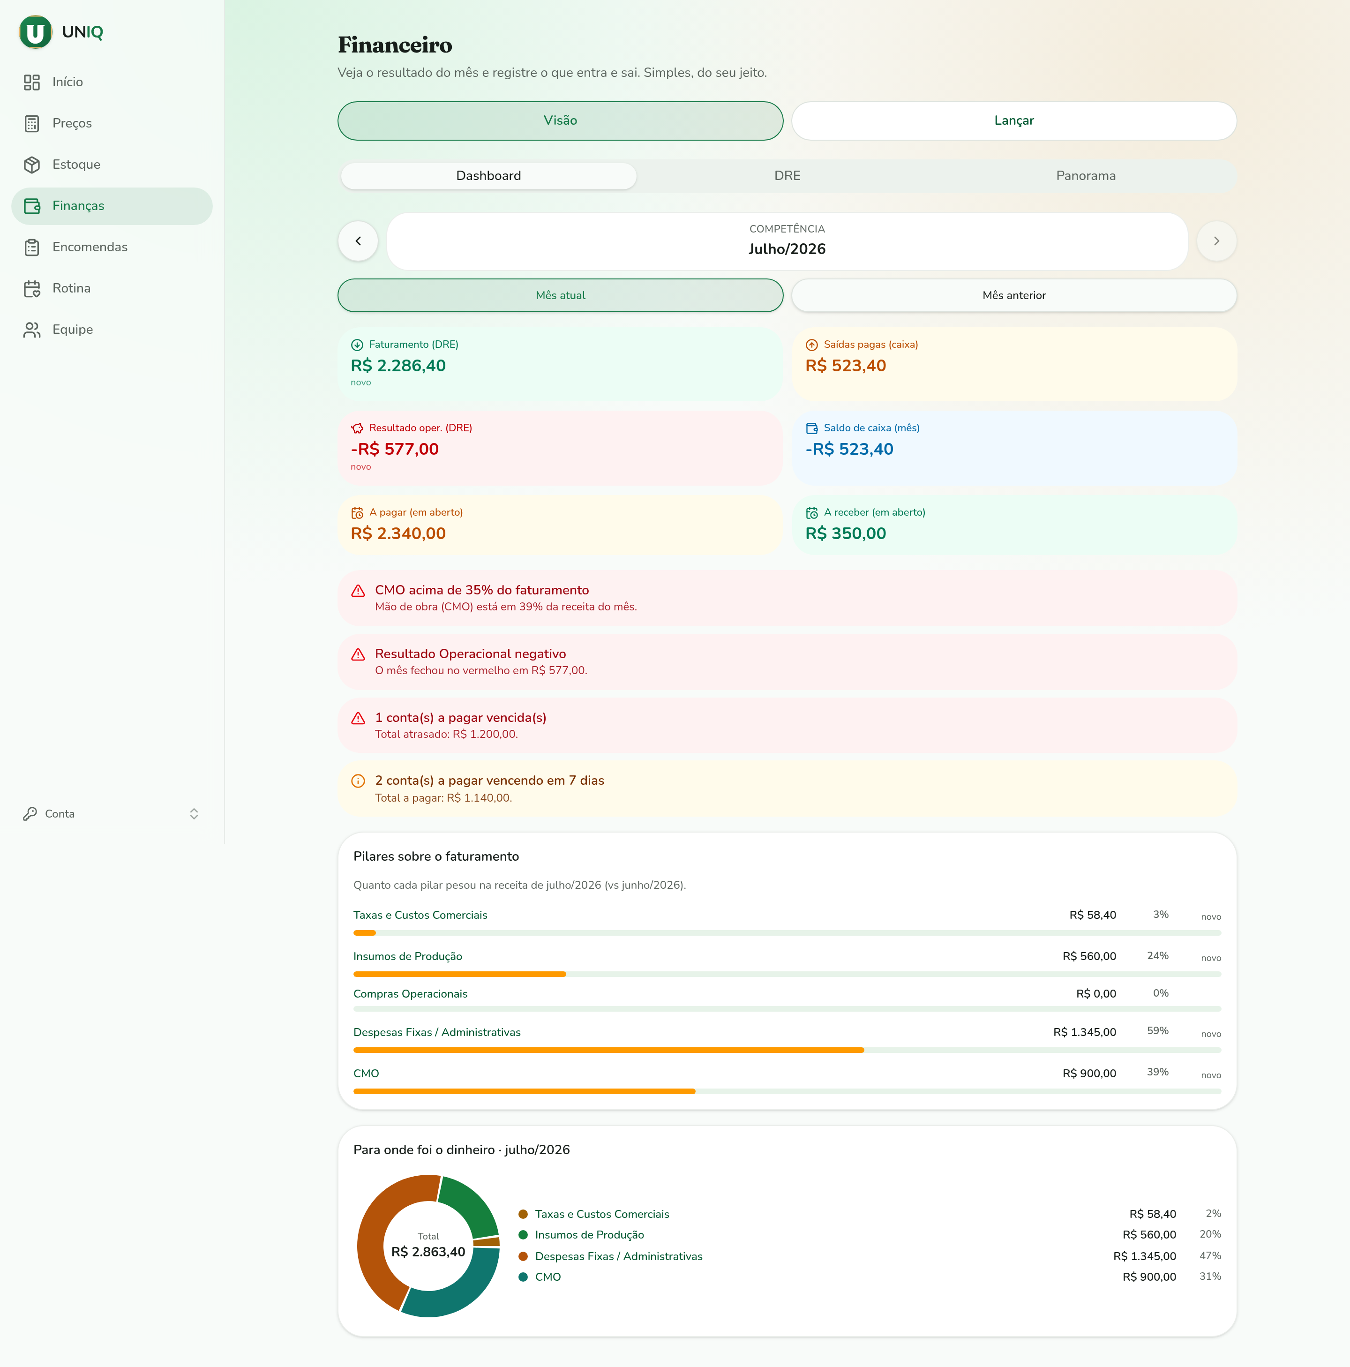Click Despesas Fixas orange legend dot
This screenshot has height=1367, width=1350.
(523, 1257)
